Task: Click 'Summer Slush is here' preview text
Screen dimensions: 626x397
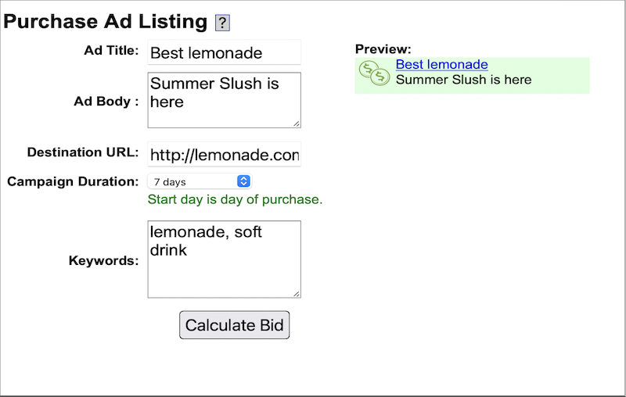Action: coord(463,80)
